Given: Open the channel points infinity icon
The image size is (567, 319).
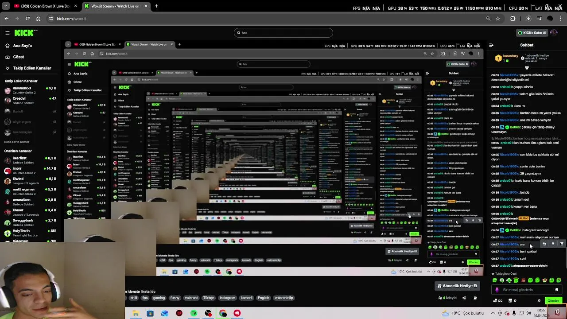Looking at the screenshot, I should tap(498, 301).
